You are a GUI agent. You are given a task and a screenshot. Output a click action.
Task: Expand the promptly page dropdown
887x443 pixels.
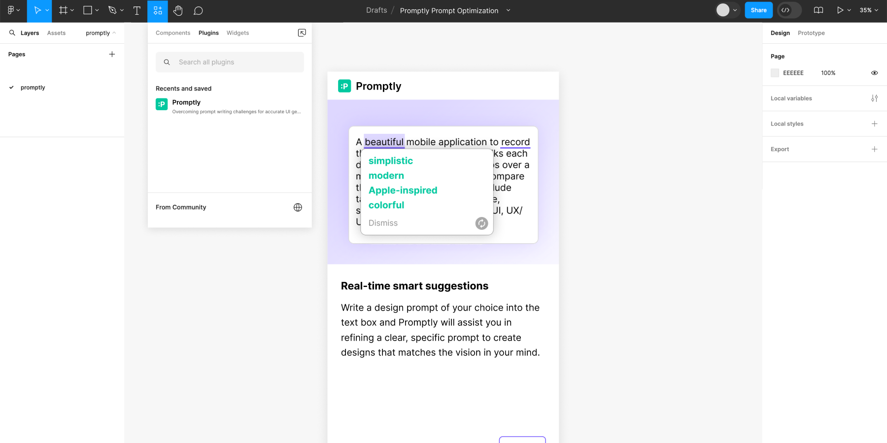pos(101,33)
